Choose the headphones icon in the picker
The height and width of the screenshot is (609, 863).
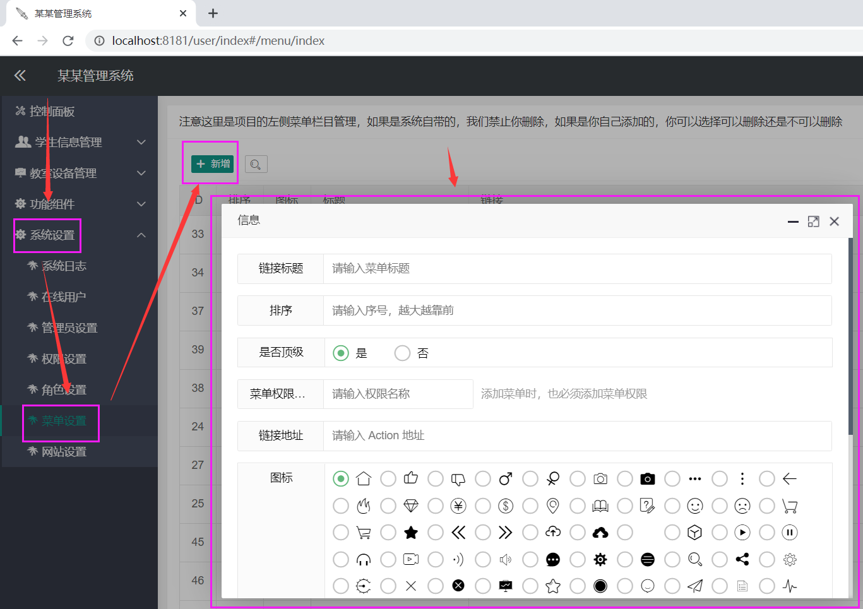pos(341,559)
